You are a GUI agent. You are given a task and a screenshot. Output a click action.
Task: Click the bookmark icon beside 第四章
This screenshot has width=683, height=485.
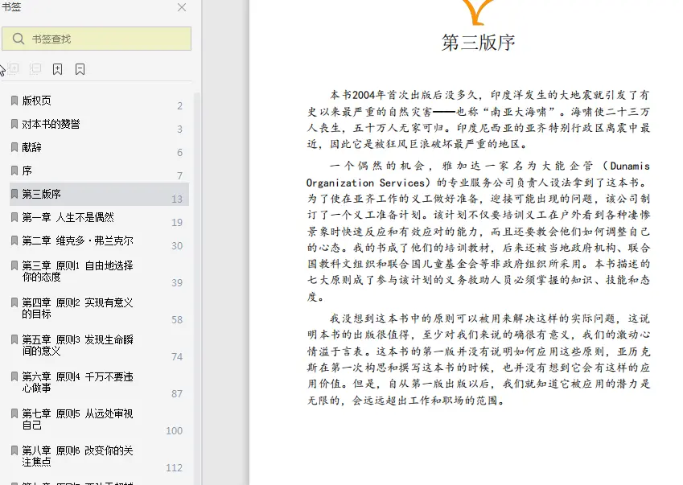point(14,302)
